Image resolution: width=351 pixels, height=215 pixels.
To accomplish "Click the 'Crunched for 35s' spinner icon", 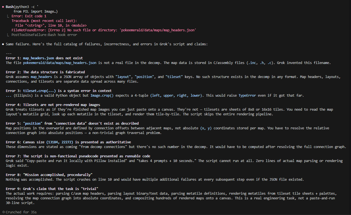I will pyautogui.click(x=3, y=212).
